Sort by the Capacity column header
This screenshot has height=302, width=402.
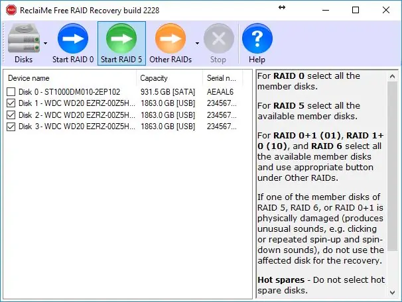[170, 78]
